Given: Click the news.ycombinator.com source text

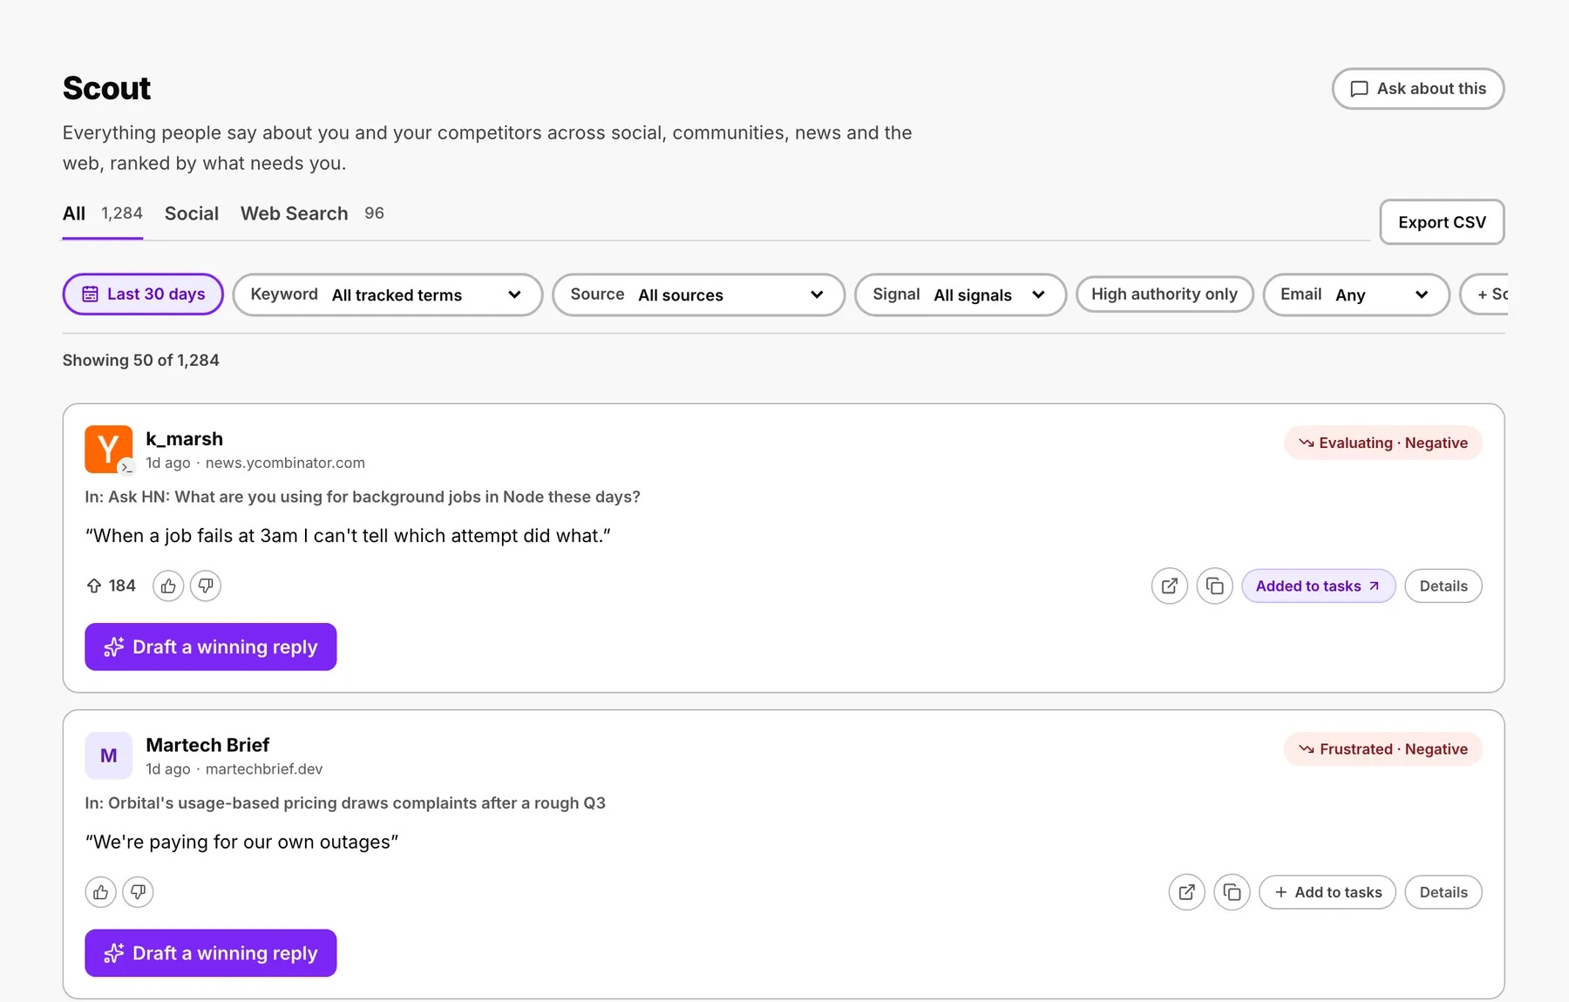Looking at the screenshot, I should (285, 463).
